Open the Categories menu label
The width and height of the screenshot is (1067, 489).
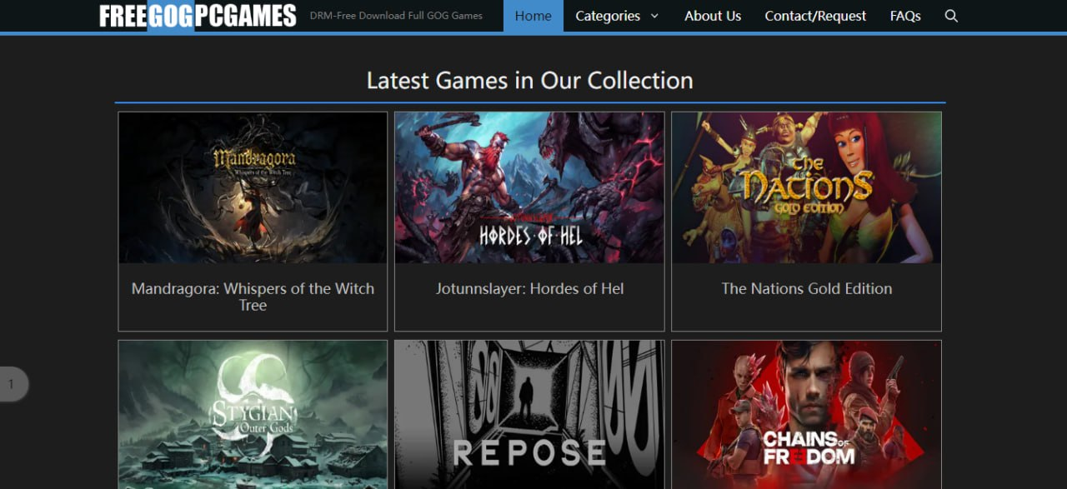(x=608, y=16)
